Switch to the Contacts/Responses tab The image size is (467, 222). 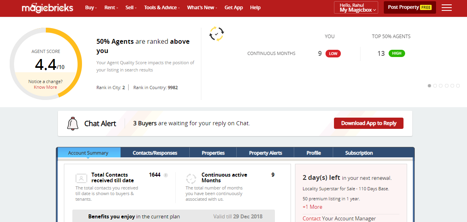point(155,153)
